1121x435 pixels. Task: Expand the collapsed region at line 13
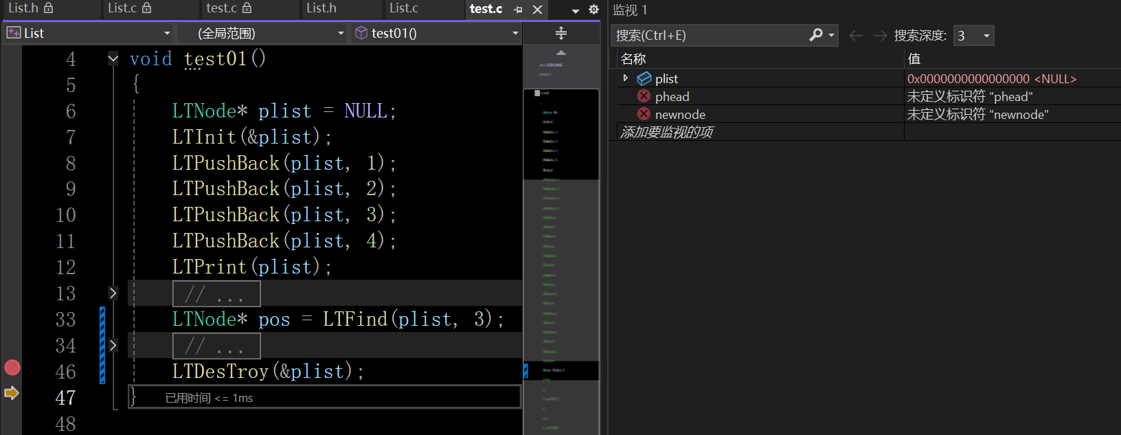point(113,293)
